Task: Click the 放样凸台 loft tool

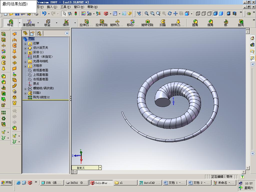Action: pos(177,23)
